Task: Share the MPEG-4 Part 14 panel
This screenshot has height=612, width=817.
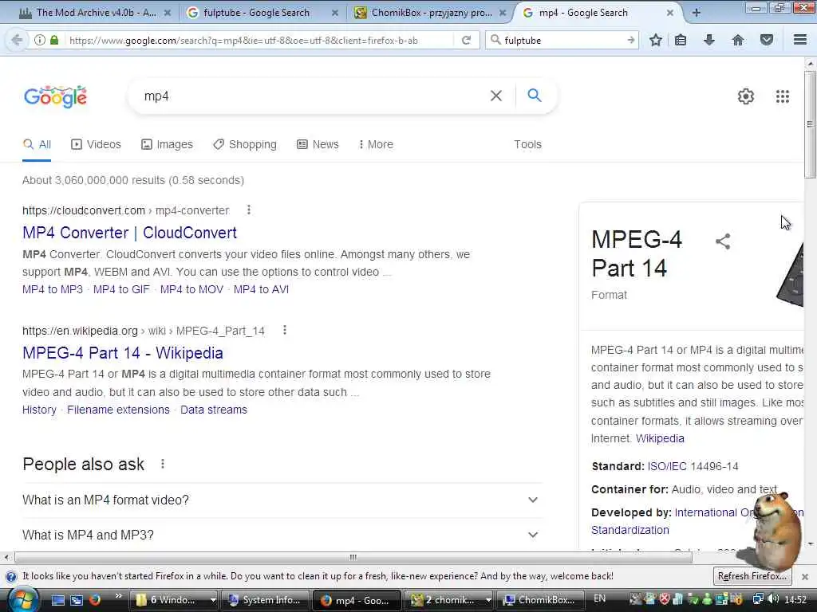Action: (x=723, y=241)
